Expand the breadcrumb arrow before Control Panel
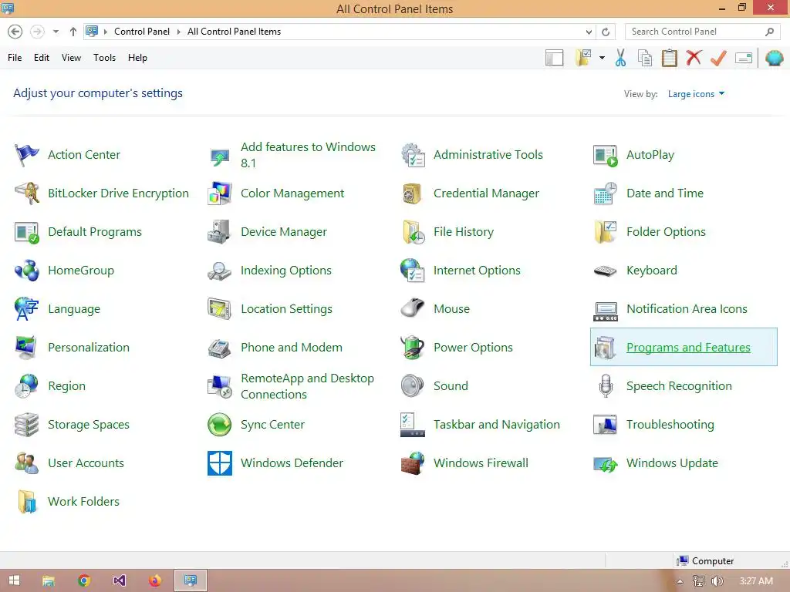 point(106,32)
